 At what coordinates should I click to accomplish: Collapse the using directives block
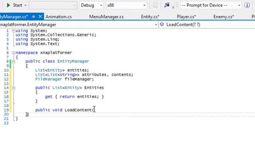(x=14, y=31)
